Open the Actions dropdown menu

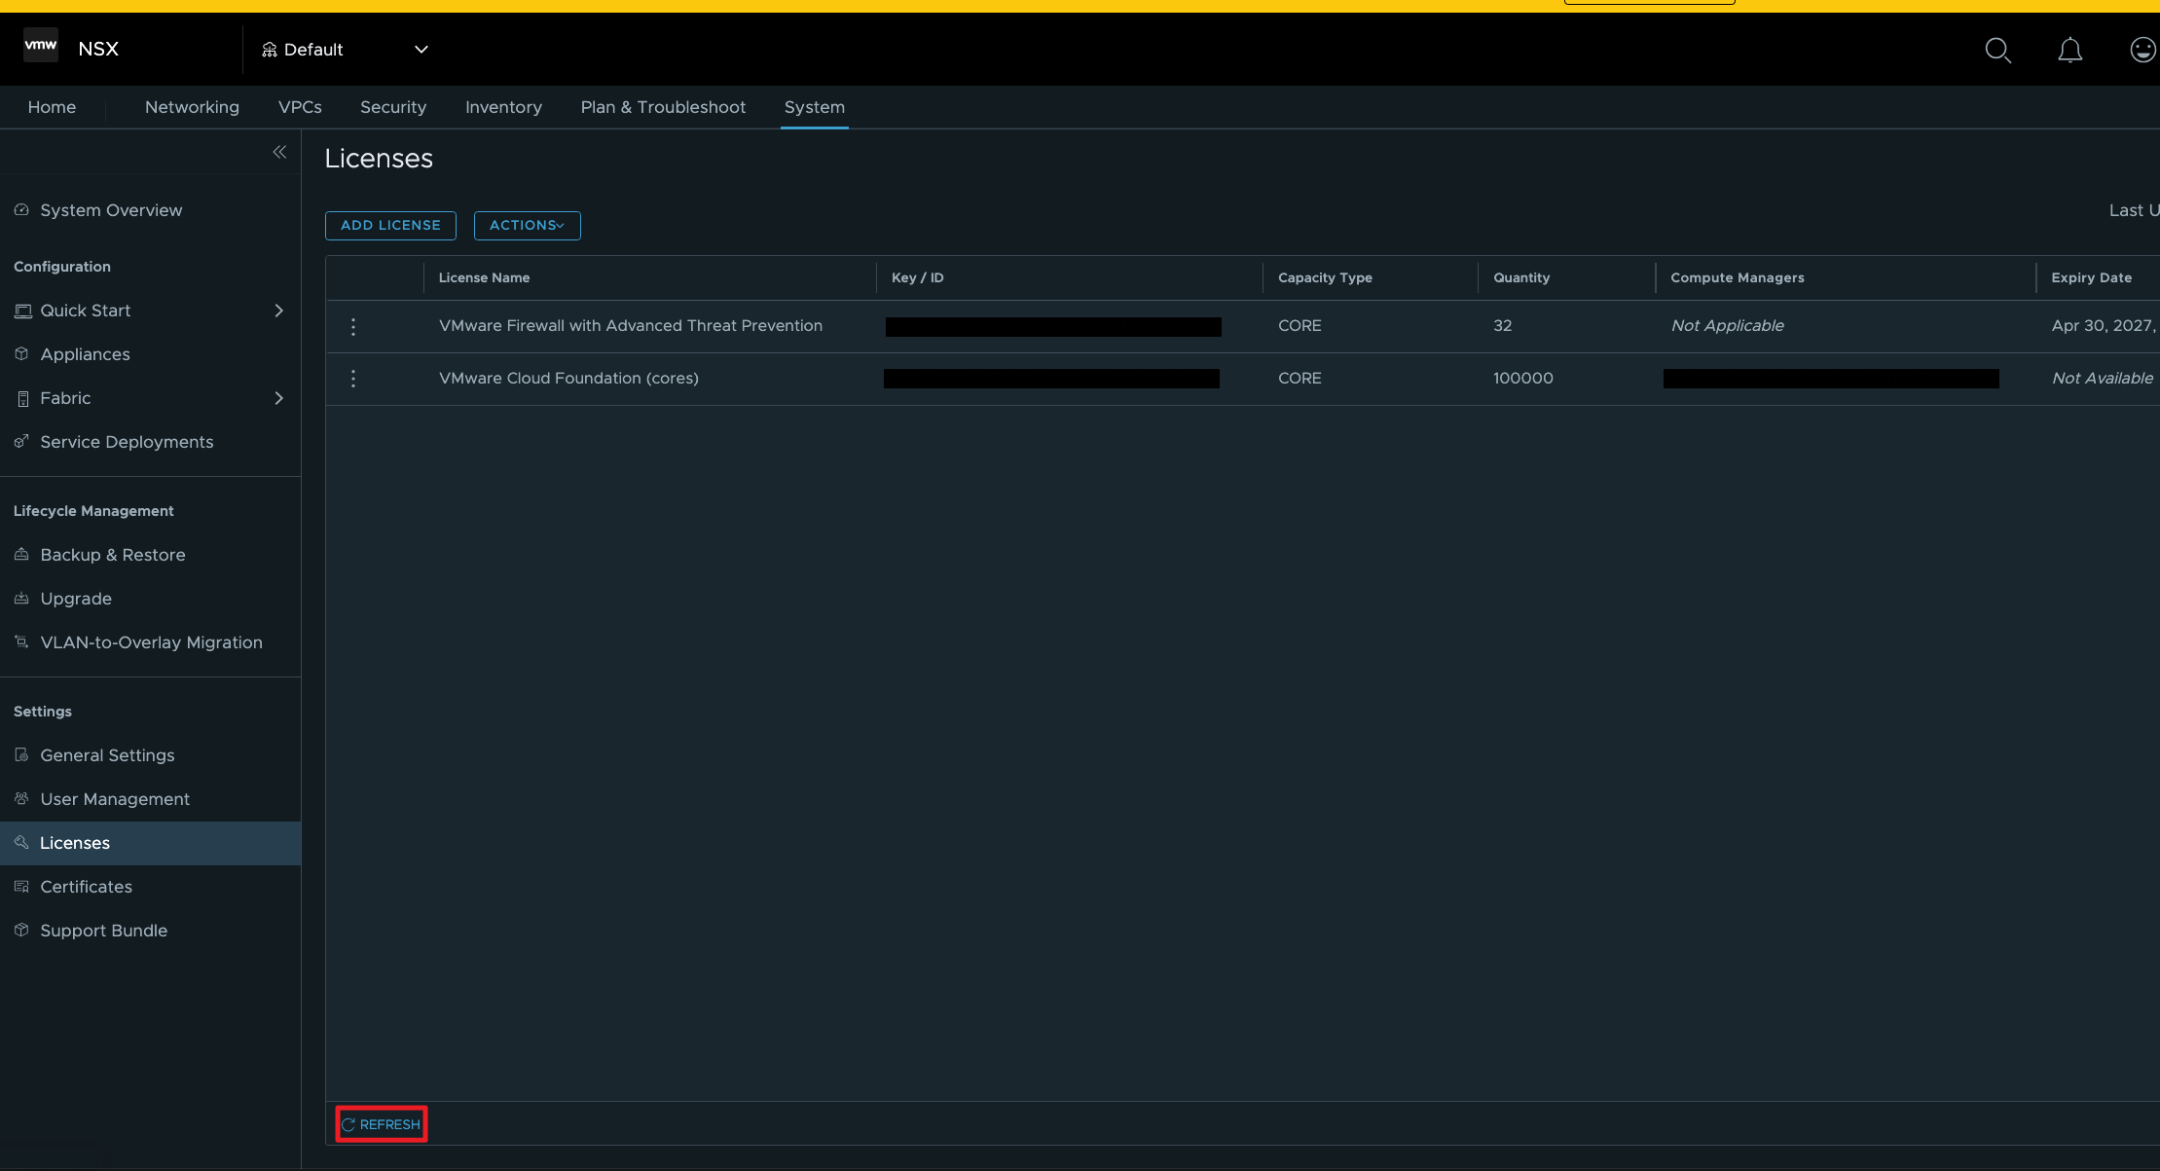click(527, 226)
